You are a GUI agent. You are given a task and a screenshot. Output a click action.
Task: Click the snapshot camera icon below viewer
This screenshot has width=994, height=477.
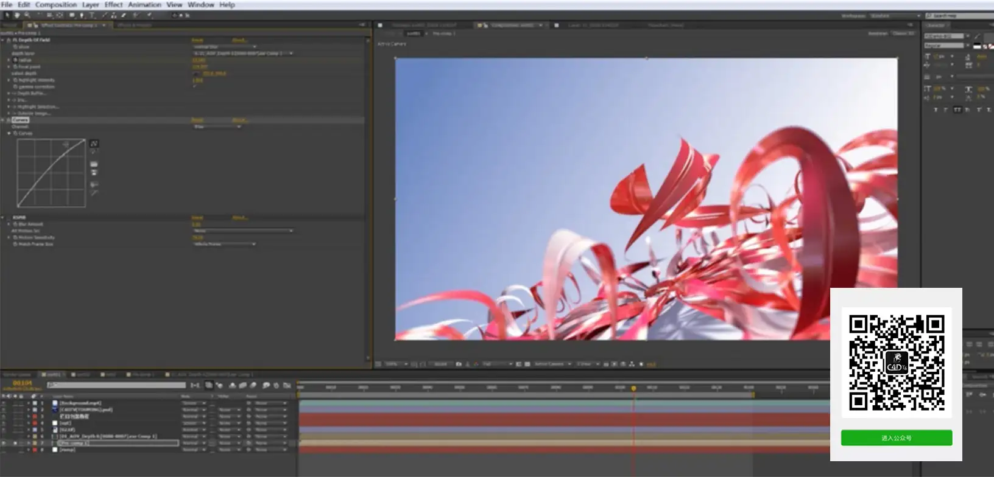459,364
